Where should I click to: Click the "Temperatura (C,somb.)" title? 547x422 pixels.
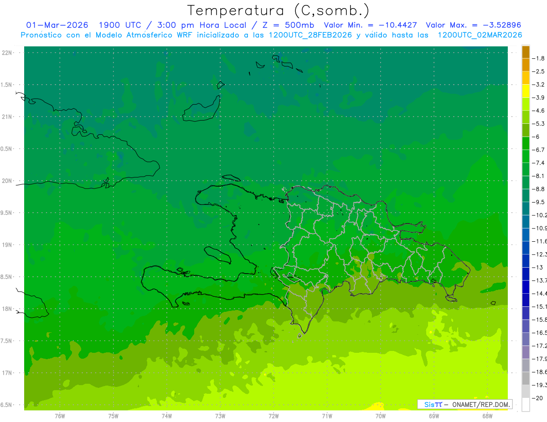279,10
